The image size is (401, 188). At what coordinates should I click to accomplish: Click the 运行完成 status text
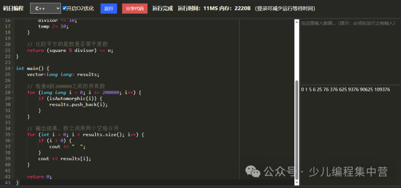point(163,9)
